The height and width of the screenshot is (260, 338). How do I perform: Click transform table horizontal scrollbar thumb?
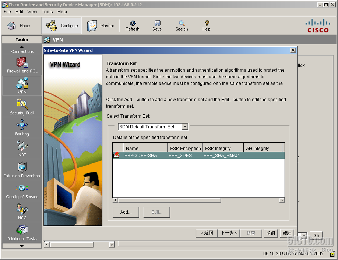tap(169, 200)
